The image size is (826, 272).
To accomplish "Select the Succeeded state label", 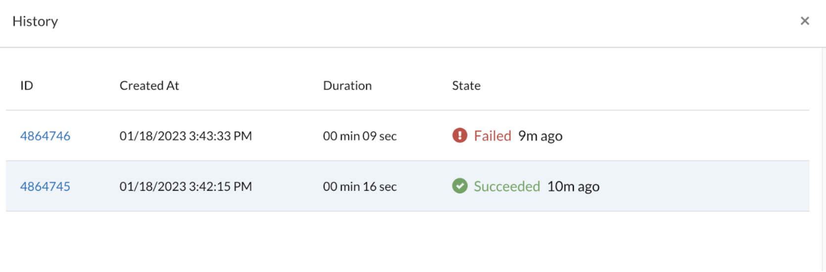I will [506, 186].
